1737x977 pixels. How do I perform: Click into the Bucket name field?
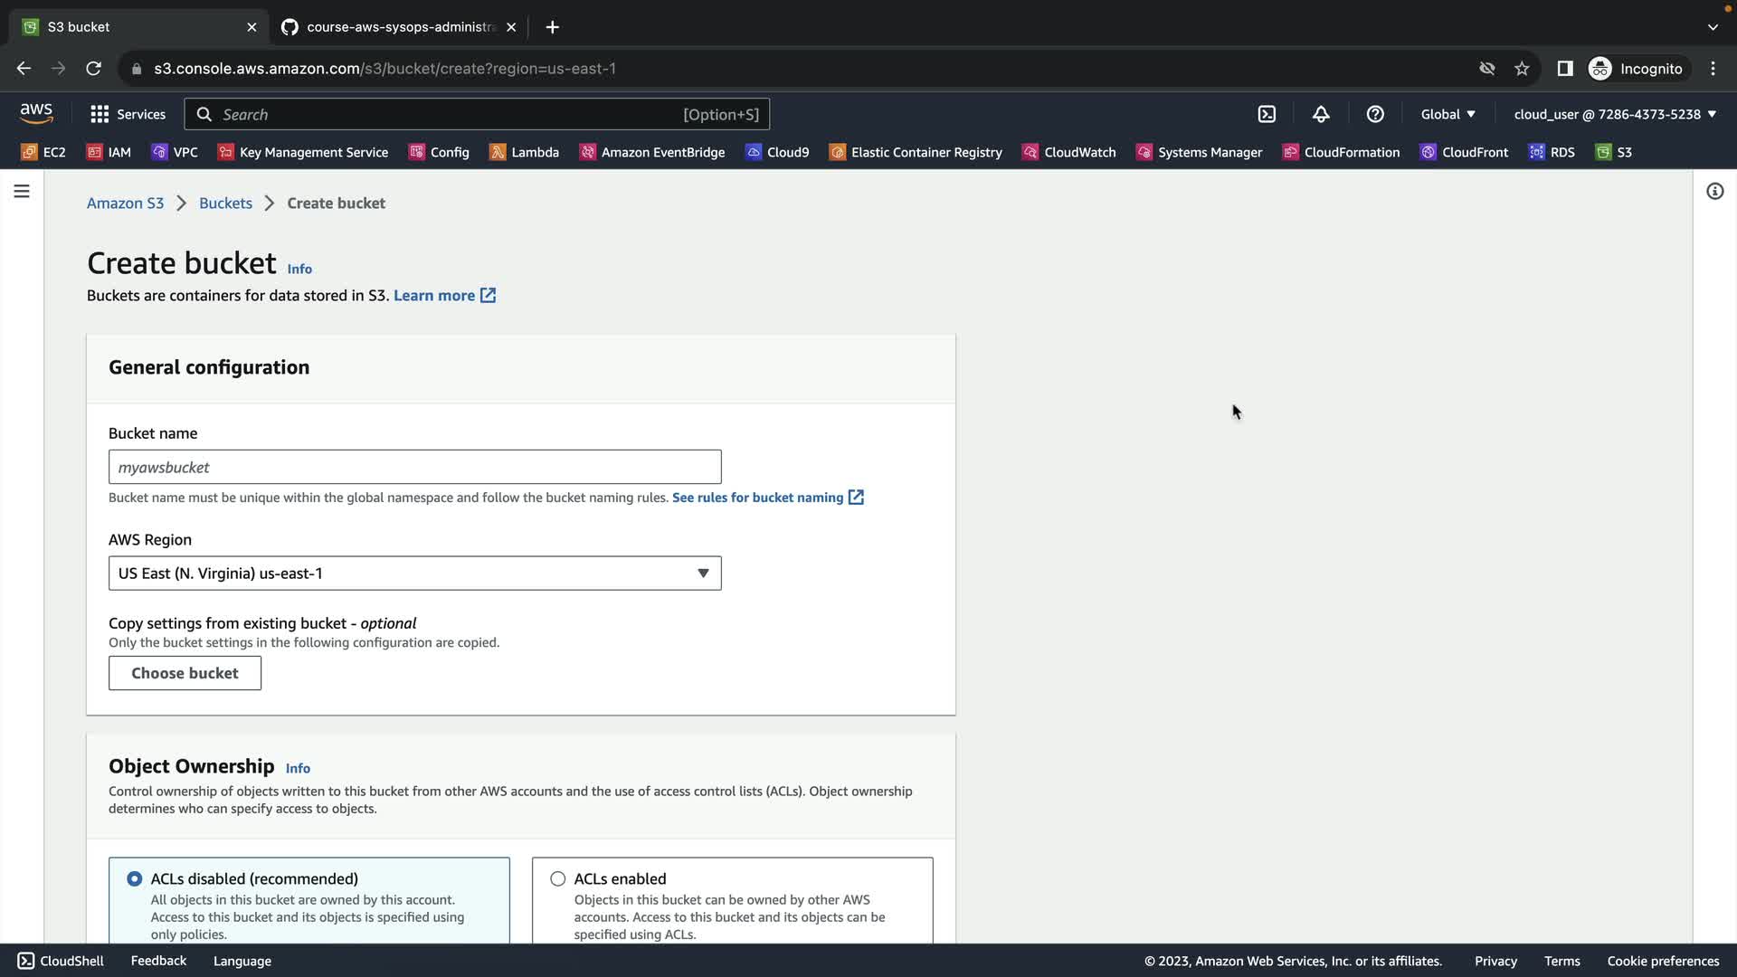(414, 467)
